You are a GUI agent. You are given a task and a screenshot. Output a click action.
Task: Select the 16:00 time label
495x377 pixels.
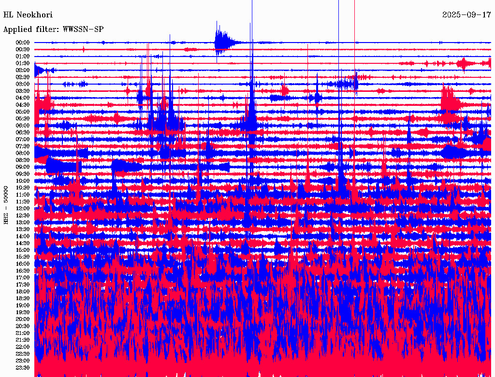23,264
